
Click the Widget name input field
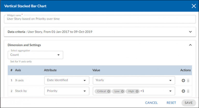[99, 19]
